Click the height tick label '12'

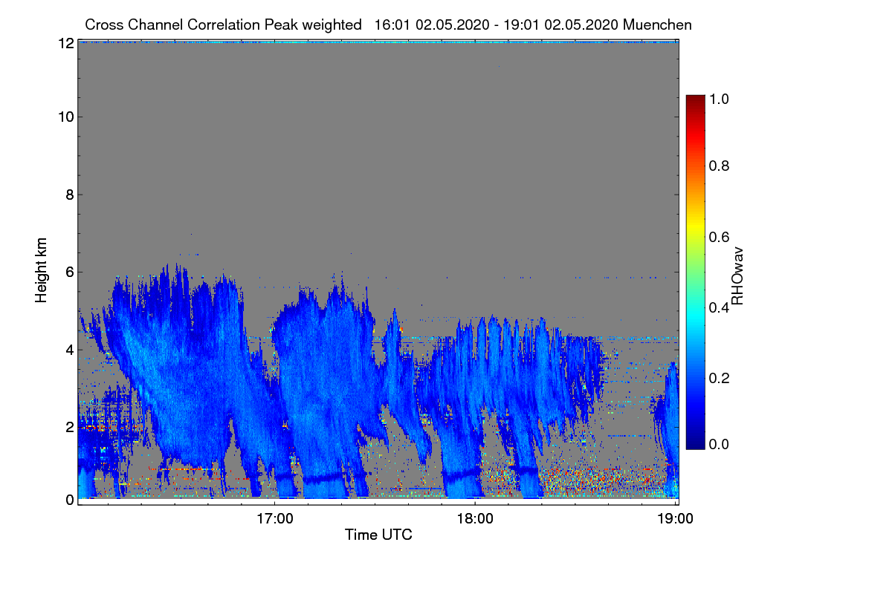click(65, 44)
